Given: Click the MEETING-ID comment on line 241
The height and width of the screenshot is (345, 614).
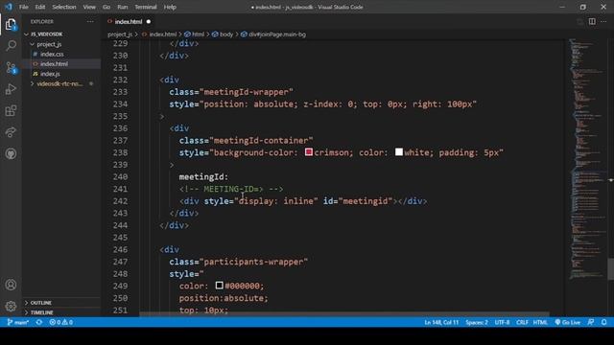Looking at the screenshot, I should 231,189.
